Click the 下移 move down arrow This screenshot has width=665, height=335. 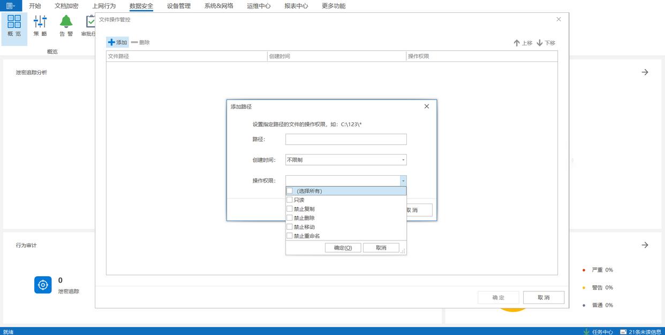[x=540, y=43]
